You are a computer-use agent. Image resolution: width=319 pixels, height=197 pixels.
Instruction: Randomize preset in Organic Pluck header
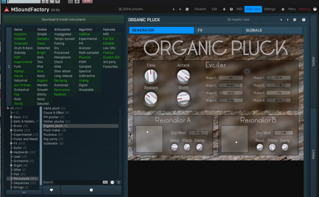click(295, 20)
